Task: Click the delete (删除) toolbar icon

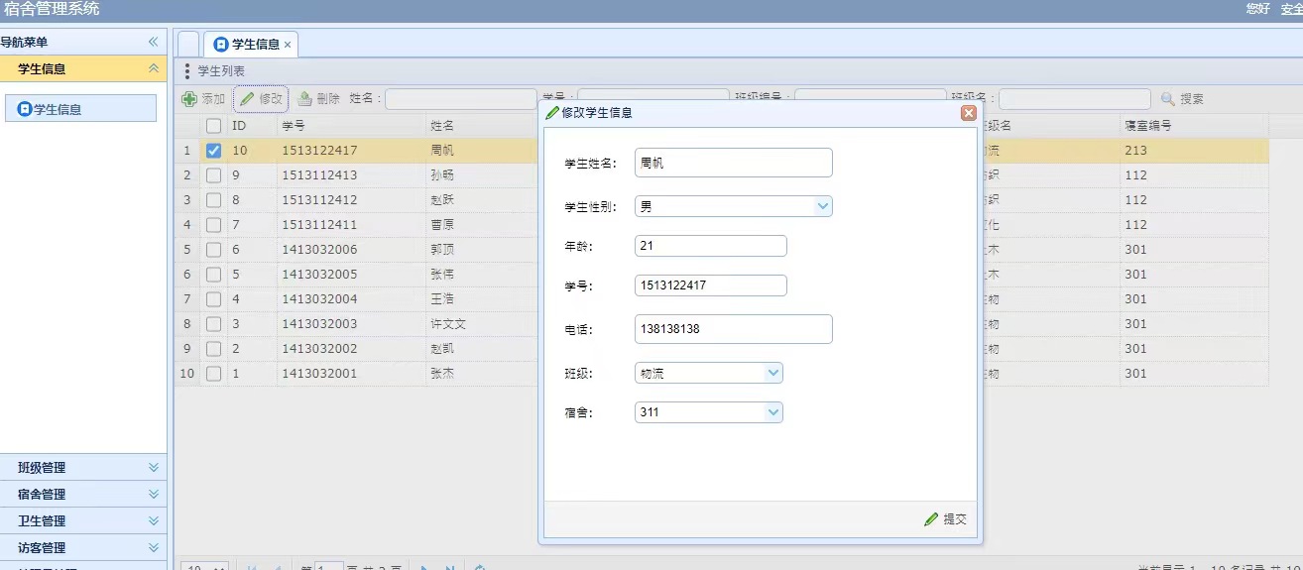Action: (x=305, y=99)
